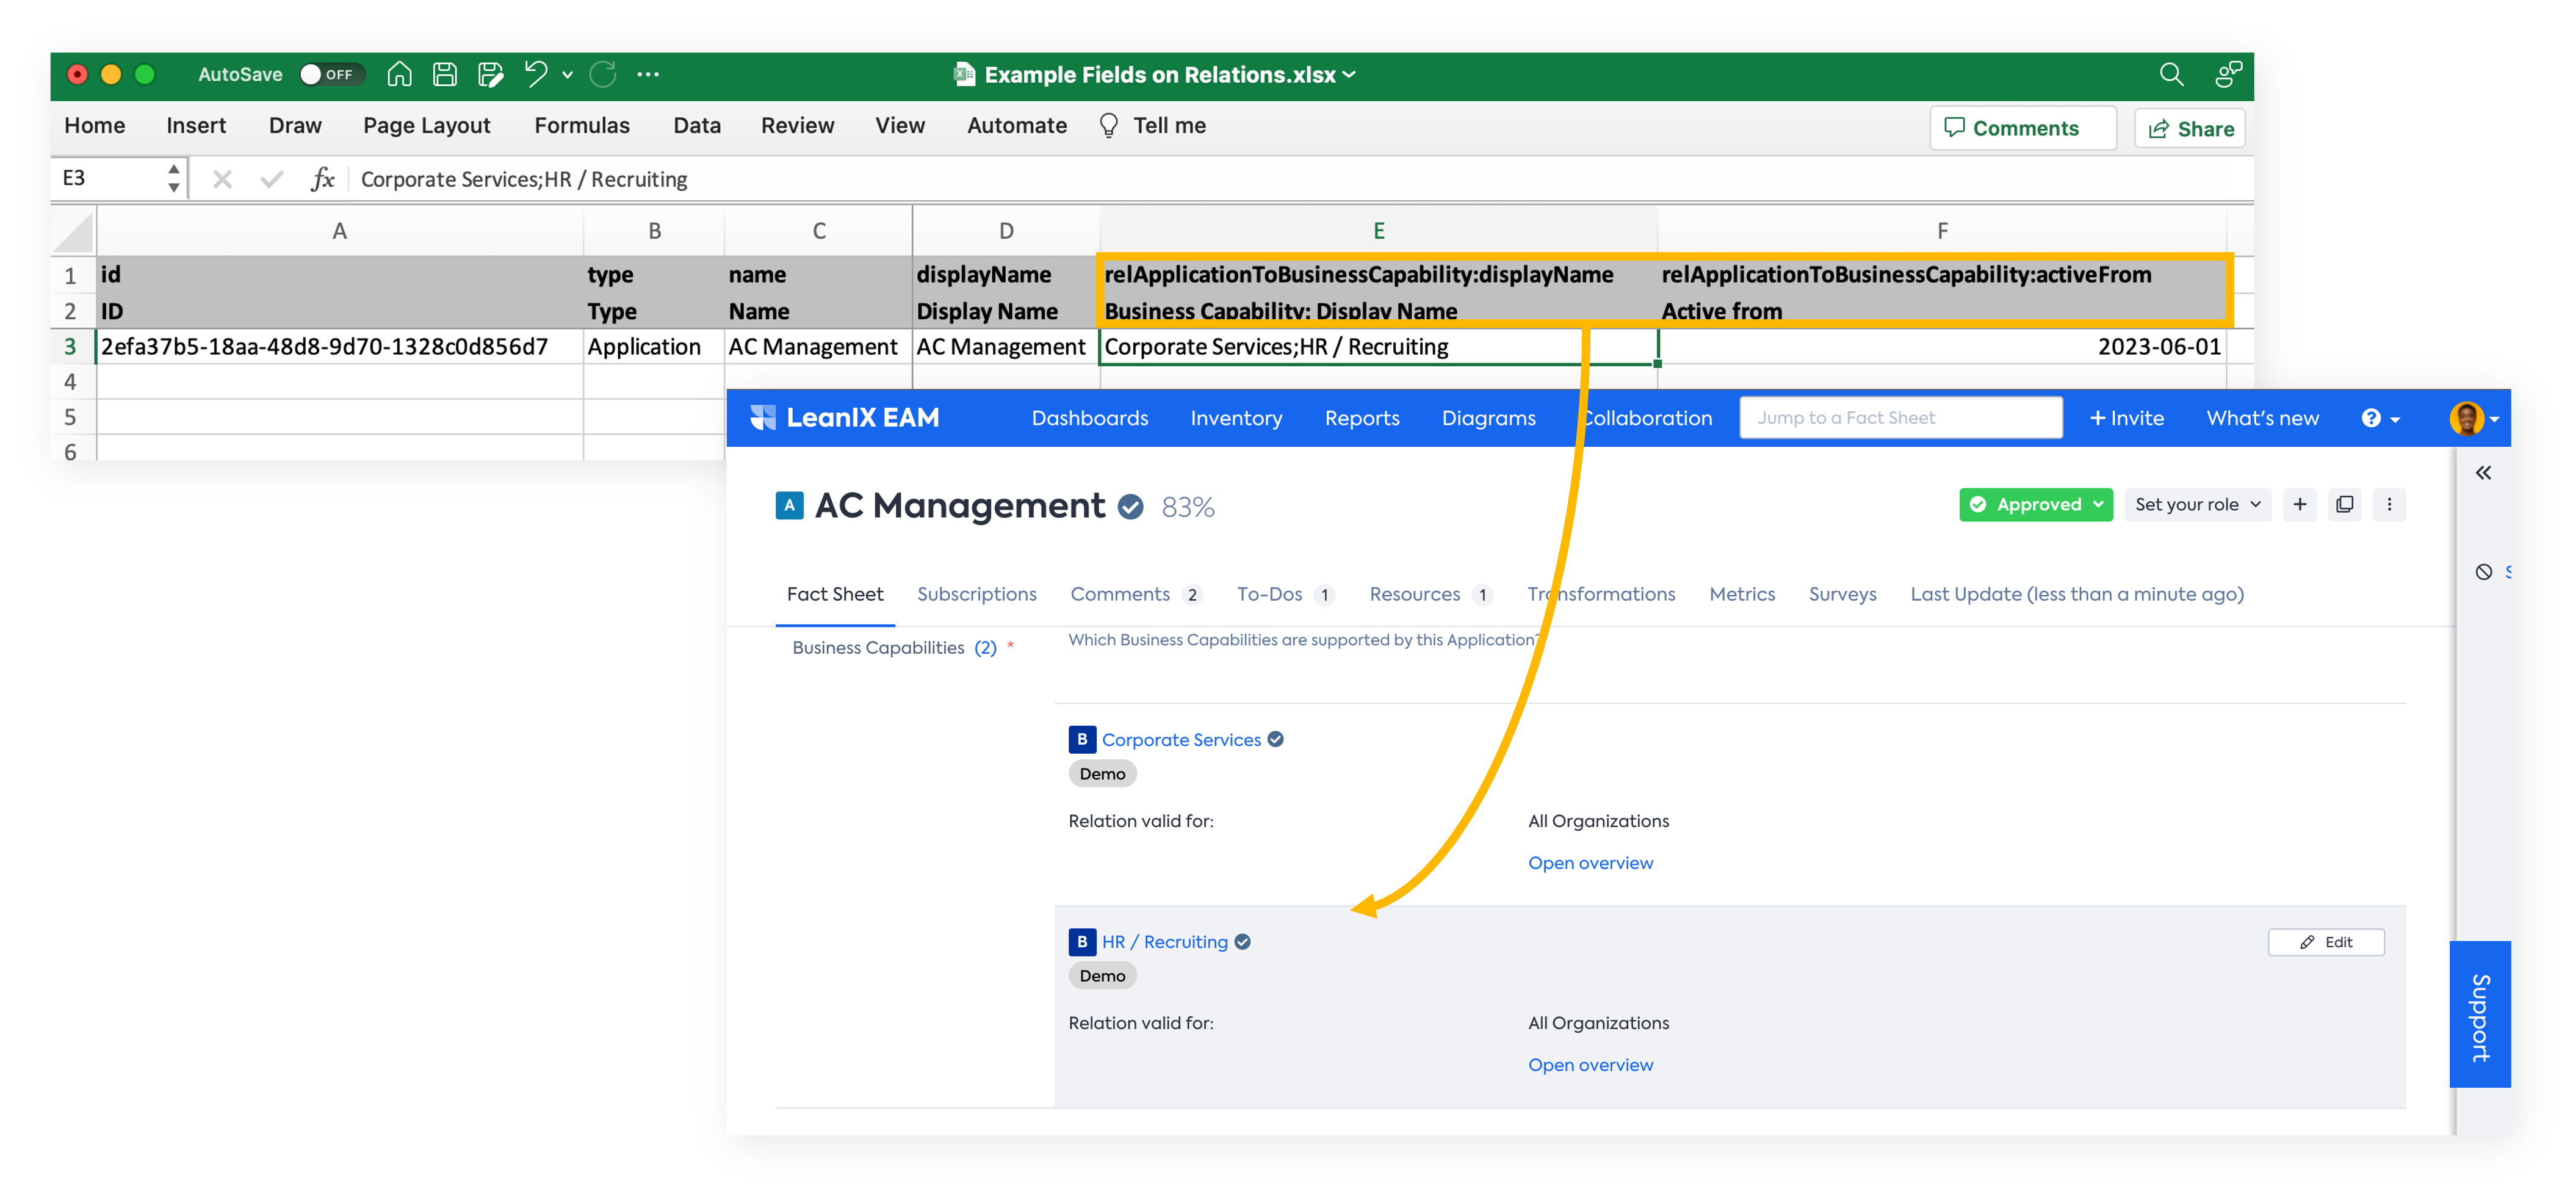Collapse the right panel double chevron
This screenshot has height=1200, width=2576.
pos(2483,473)
